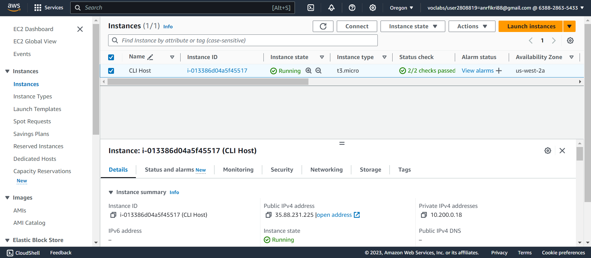
Task: Edit the Name column with pencil icon
Action: click(150, 57)
